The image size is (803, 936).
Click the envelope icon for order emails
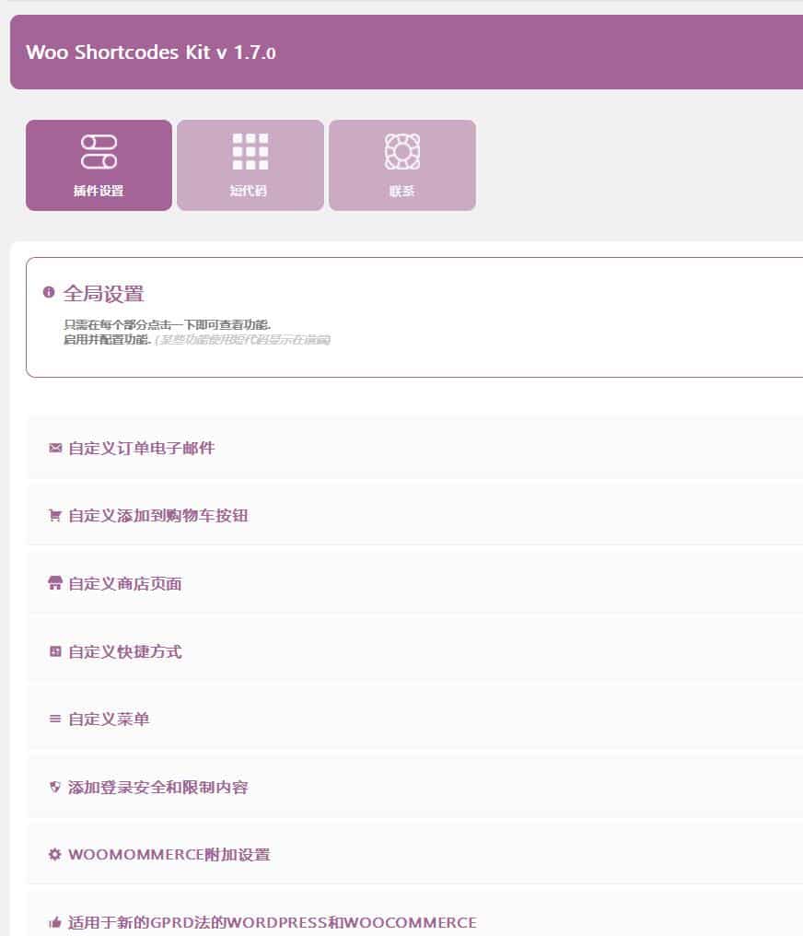[x=55, y=448]
